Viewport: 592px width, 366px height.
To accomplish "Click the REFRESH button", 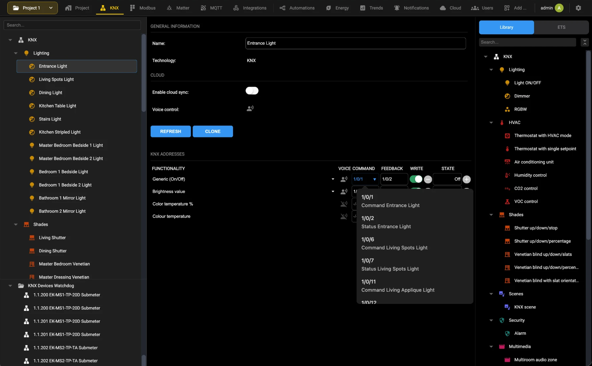I will 171,131.
